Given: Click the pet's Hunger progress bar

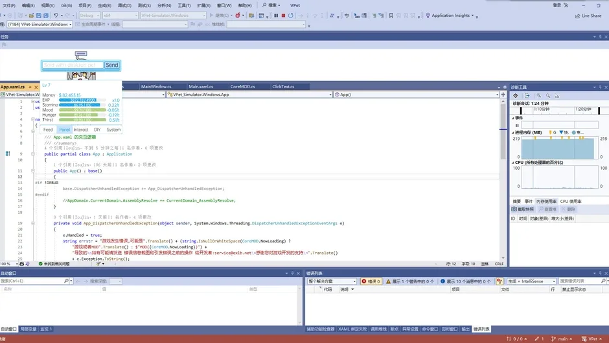Looking at the screenshot, I should (x=82, y=115).
